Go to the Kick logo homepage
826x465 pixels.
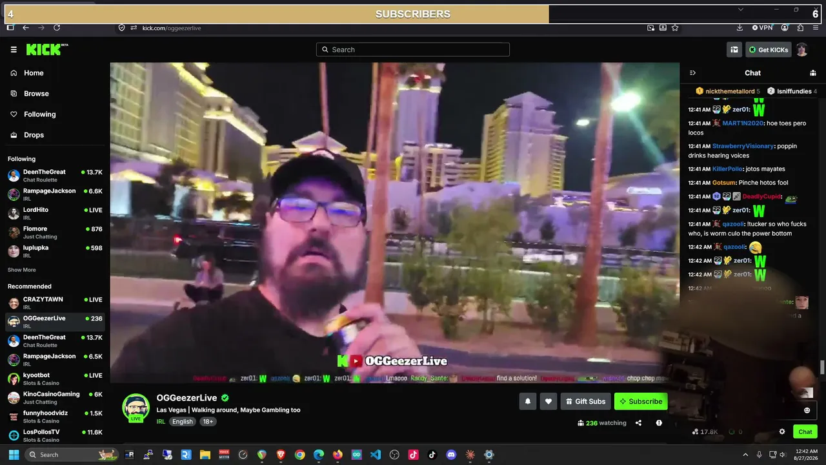coord(46,50)
